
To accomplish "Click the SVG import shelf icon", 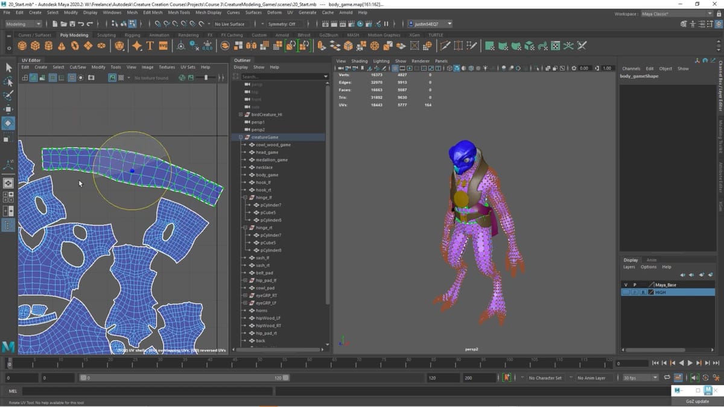I will (x=163, y=46).
